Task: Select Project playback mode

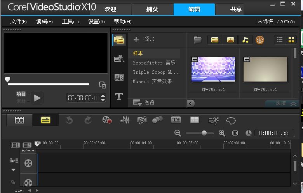Action: (21, 94)
